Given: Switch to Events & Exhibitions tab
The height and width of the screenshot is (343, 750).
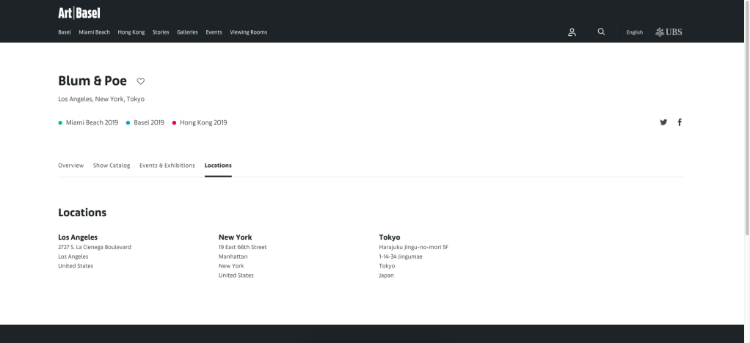Looking at the screenshot, I should coord(167,166).
